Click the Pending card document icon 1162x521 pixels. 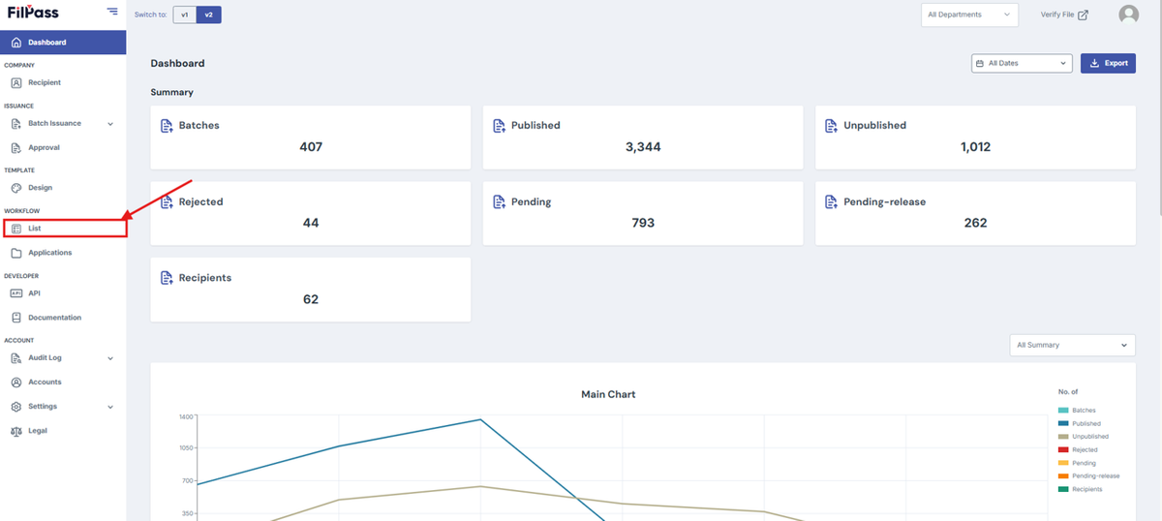499,202
